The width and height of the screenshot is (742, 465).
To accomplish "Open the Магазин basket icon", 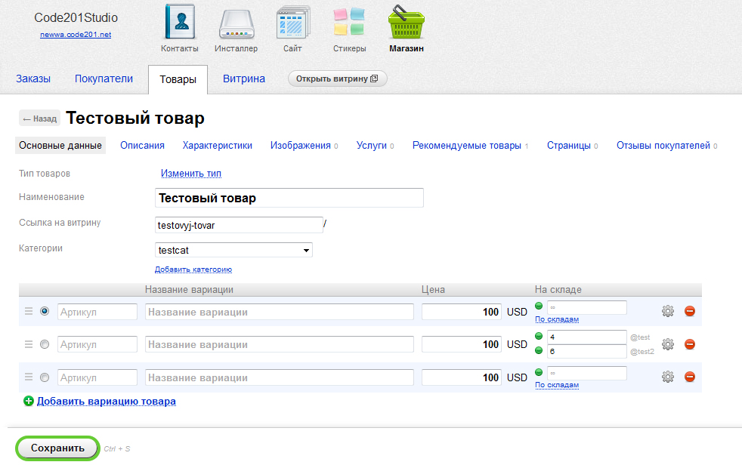I will pyautogui.click(x=407, y=23).
